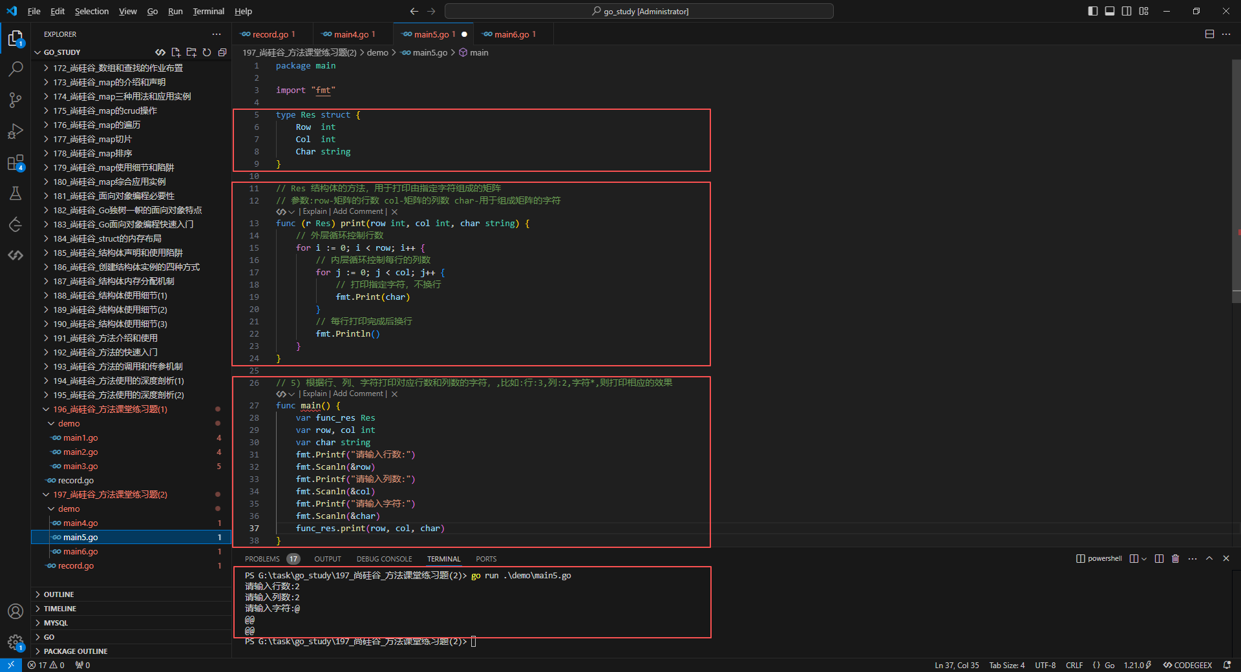The width and height of the screenshot is (1241, 672).
Task: Maximize the terminal panel size
Action: [1209, 559]
